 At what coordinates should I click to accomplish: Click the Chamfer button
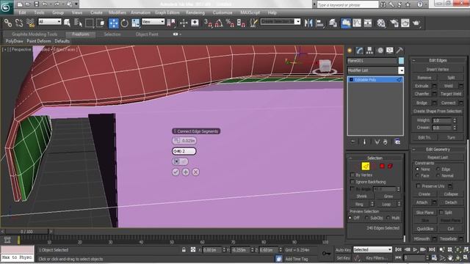pos(422,94)
